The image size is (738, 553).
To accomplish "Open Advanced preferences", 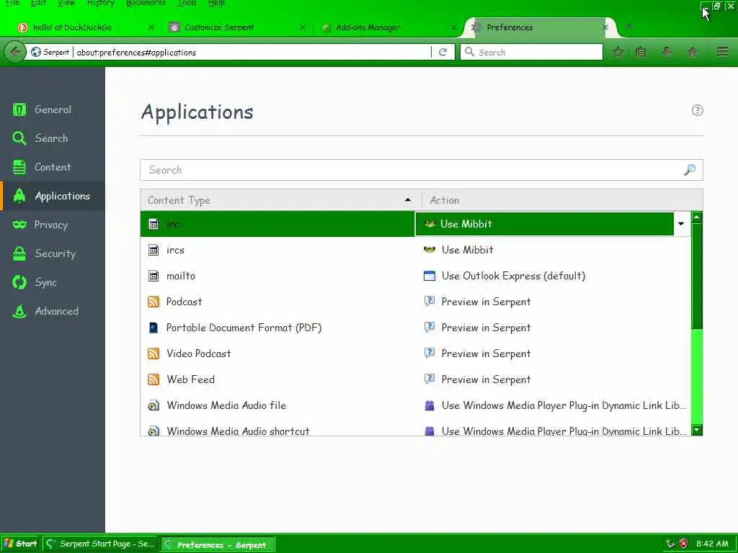I will [52, 311].
